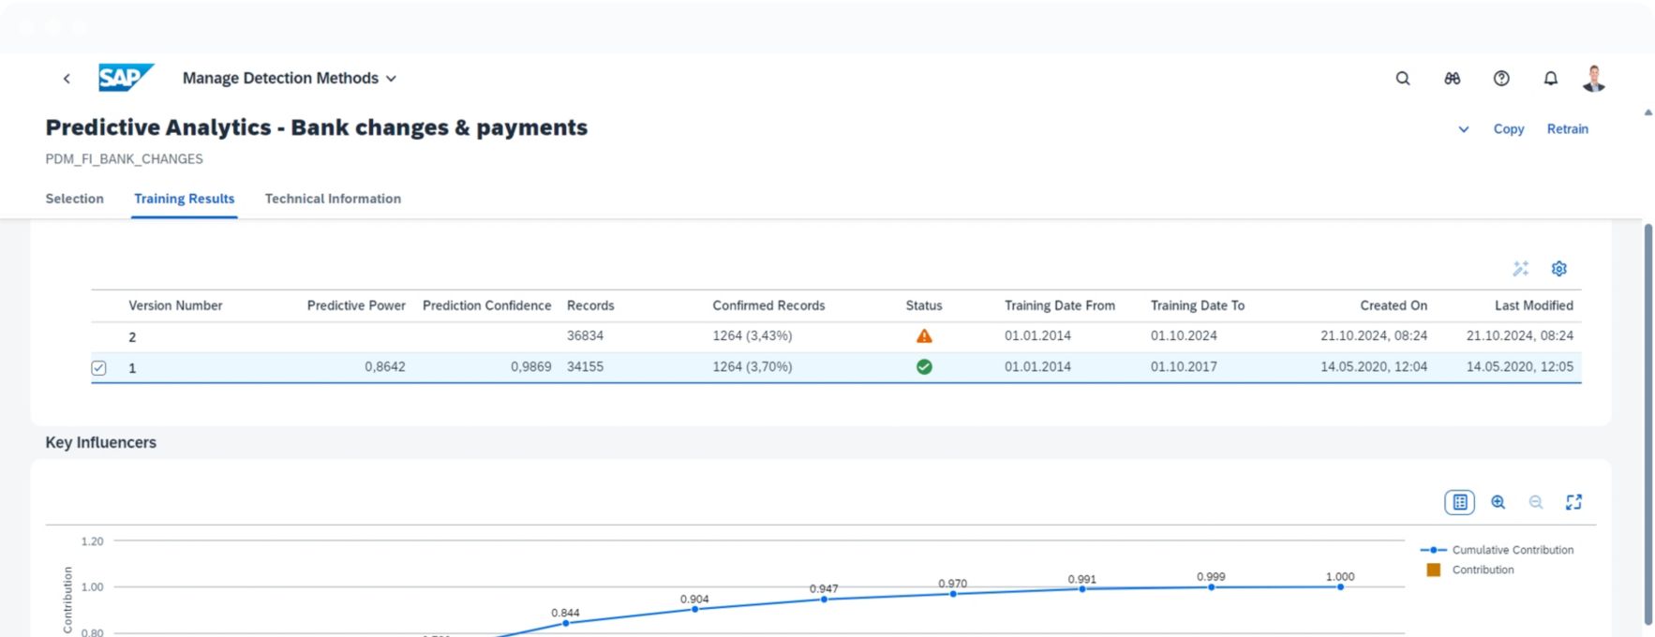This screenshot has width=1655, height=637.
Task: Zoom in on Key Influencers chart
Action: point(1498,502)
